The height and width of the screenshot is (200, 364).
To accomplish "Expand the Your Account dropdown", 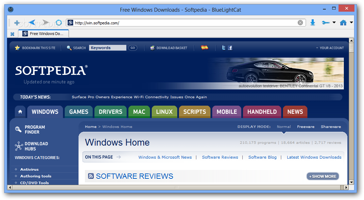I will point(330,48).
